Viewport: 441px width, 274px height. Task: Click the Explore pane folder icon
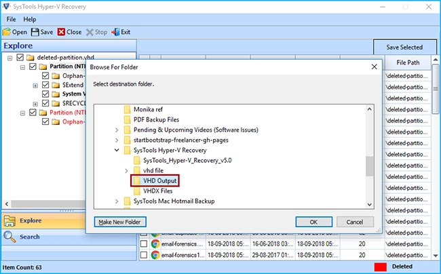[x=9, y=221]
